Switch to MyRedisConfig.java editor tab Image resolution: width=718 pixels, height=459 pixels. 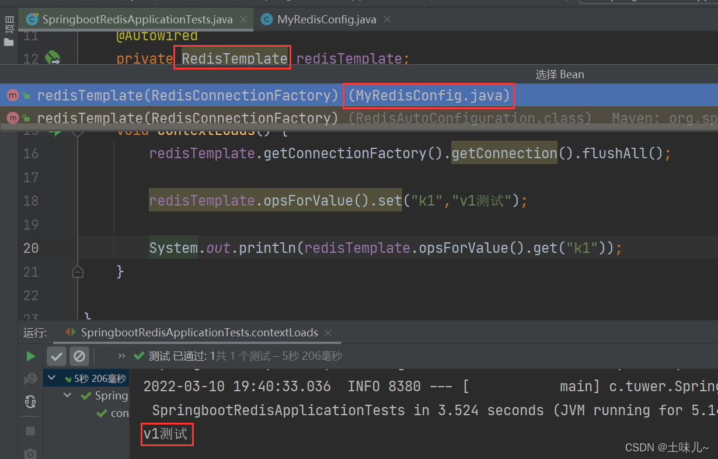click(326, 19)
